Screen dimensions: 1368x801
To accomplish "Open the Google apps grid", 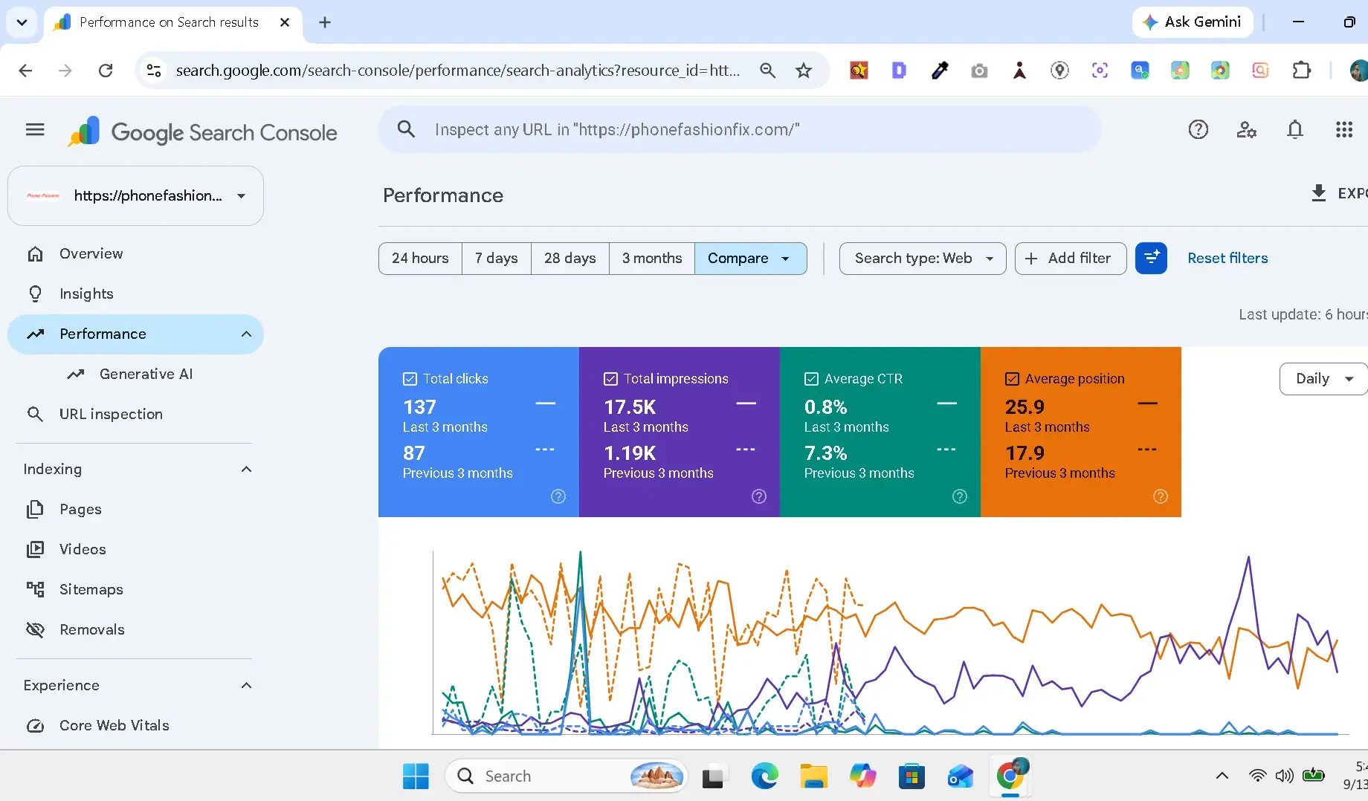I will tap(1343, 130).
